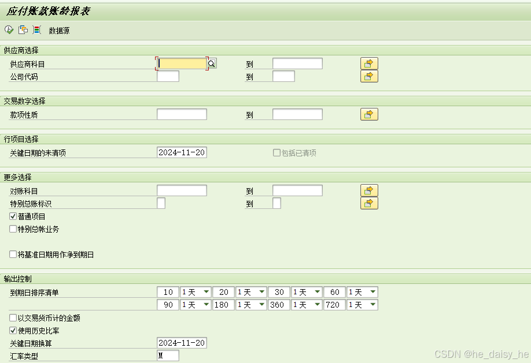Click the 公司代码 'to' input field
The width and height of the screenshot is (531, 363).
283,76
